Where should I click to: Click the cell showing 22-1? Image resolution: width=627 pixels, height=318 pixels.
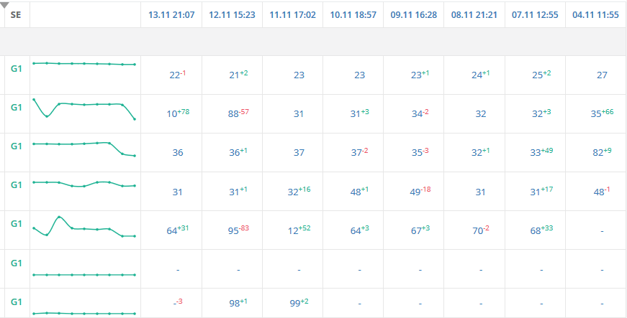coord(178,74)
